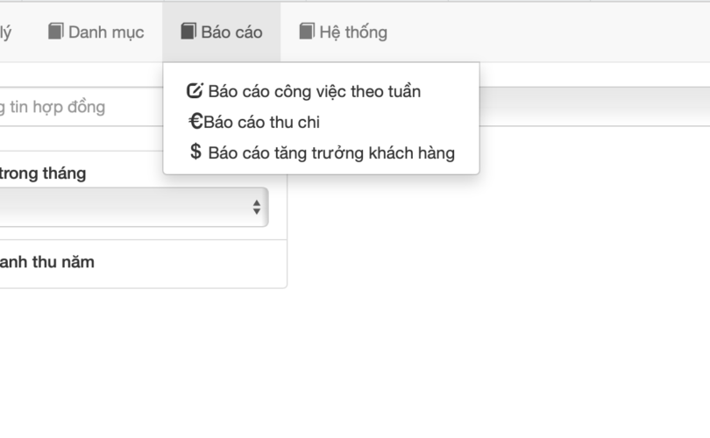This screenshot has height=438, width=710.
Task: Click the euro icon for thu chi report
Action: (x=195, y=122)
